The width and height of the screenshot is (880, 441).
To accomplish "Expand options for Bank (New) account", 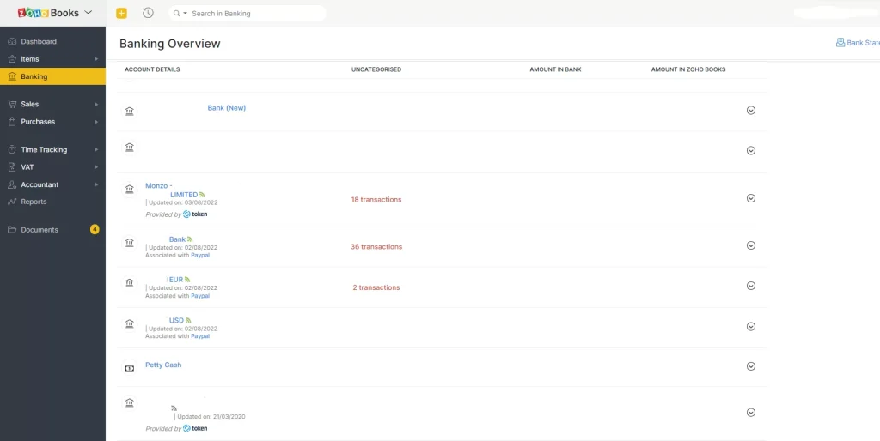I will [751, 111].
